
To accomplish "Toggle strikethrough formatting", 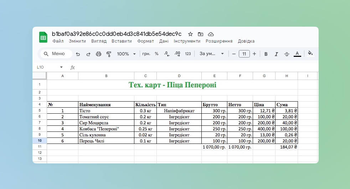I will pos(287,54).
